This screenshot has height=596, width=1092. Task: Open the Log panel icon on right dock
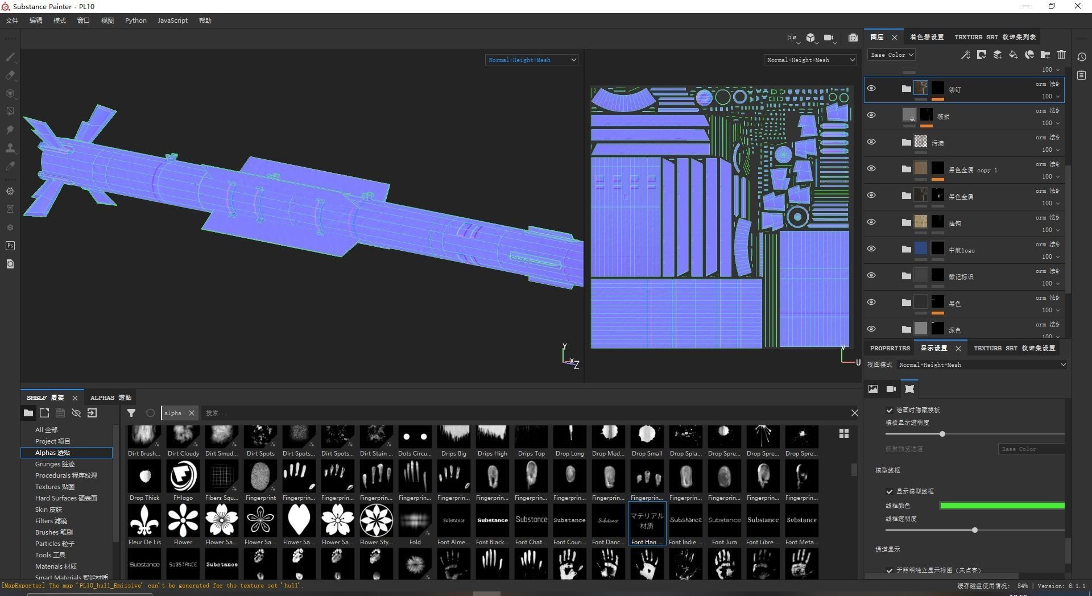[1081, 75]
